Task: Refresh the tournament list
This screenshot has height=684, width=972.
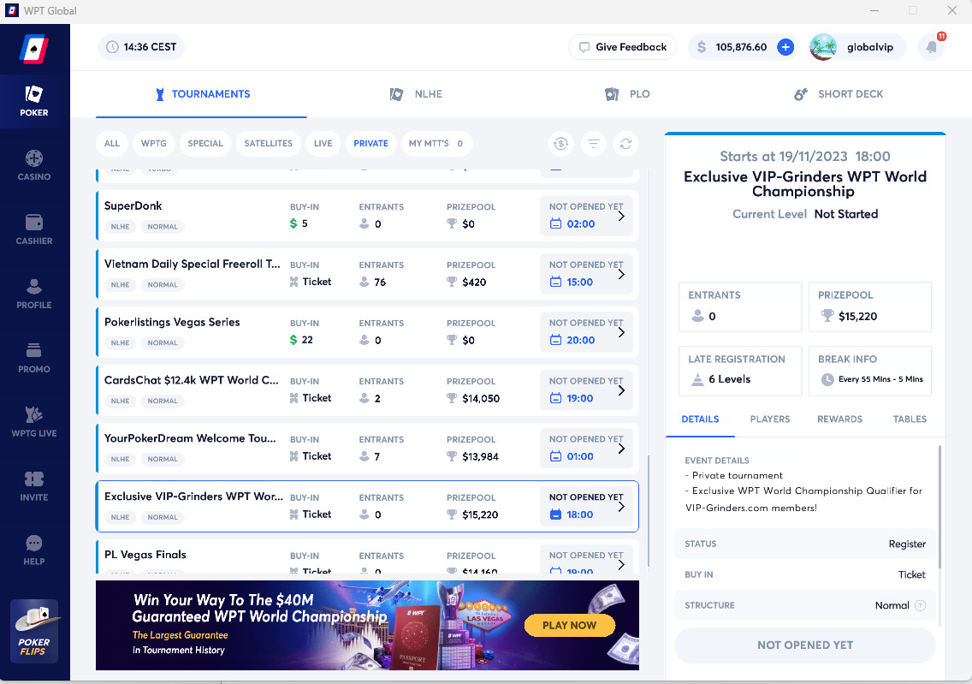Action: [625, 144]
